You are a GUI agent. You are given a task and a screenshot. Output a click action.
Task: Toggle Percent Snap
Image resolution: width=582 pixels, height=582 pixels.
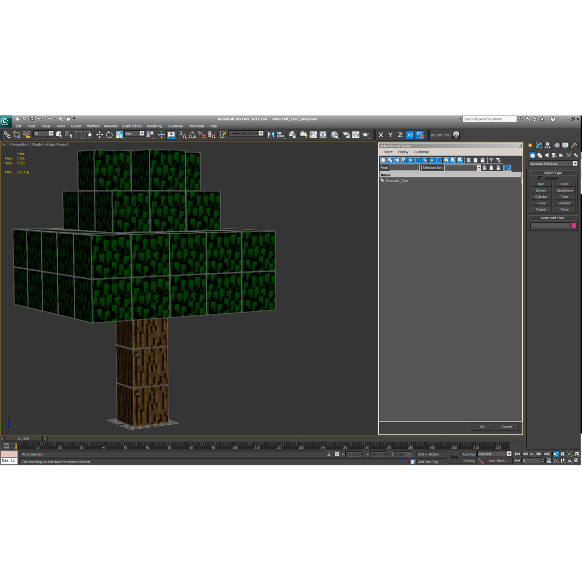202,135
